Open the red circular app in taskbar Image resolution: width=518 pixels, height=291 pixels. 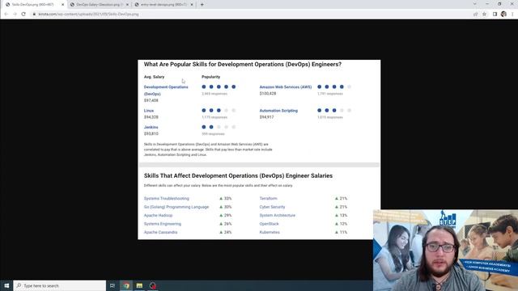pos(153,285)
